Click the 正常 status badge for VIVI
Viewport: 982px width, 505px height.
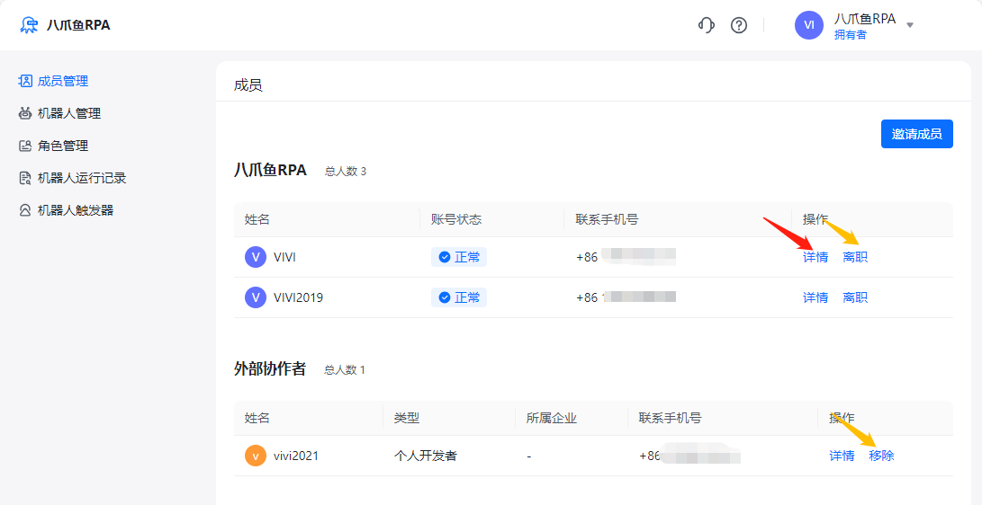(x=459, y=257)
